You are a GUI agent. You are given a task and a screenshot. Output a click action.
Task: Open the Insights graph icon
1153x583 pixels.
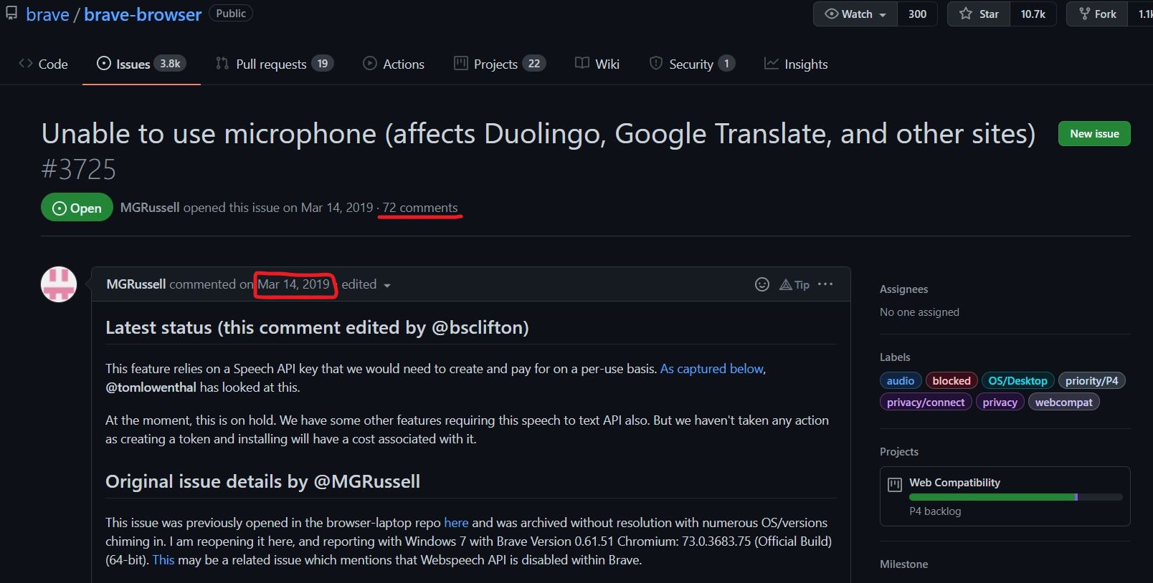pyautogui.click(x=771, y=64)
